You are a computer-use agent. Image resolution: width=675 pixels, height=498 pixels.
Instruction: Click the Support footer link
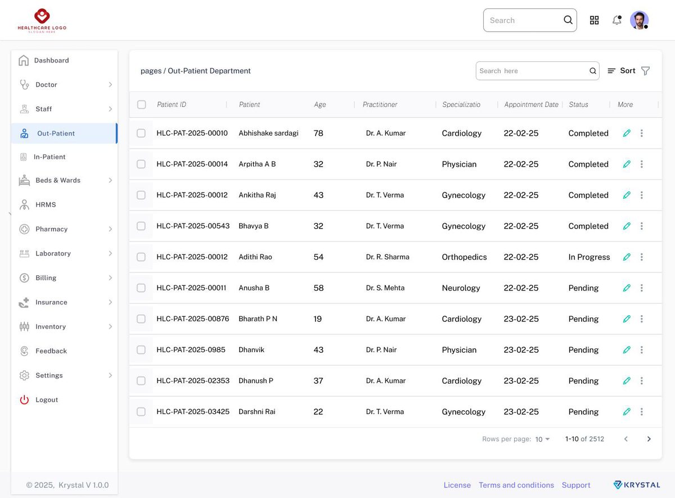point(576,485)
